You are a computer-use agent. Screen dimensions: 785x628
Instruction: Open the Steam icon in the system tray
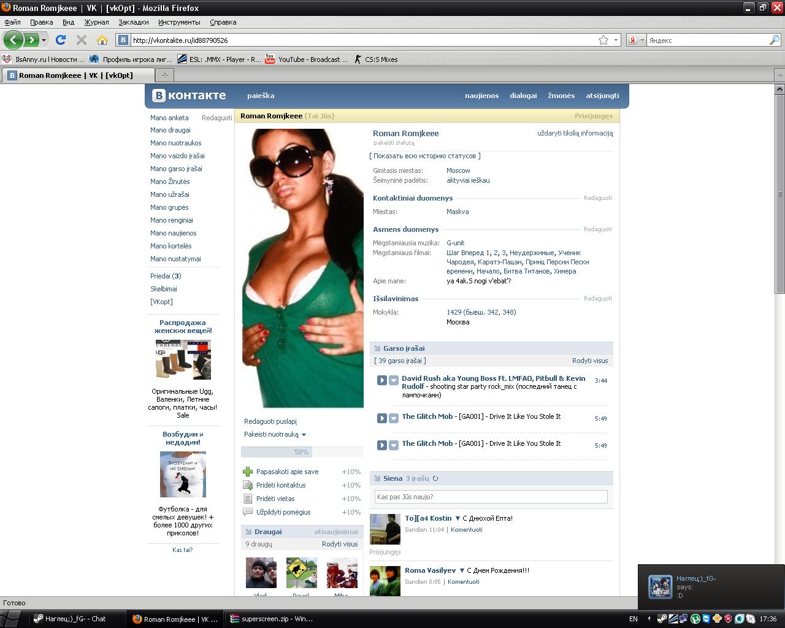click(x=661, y=619)
